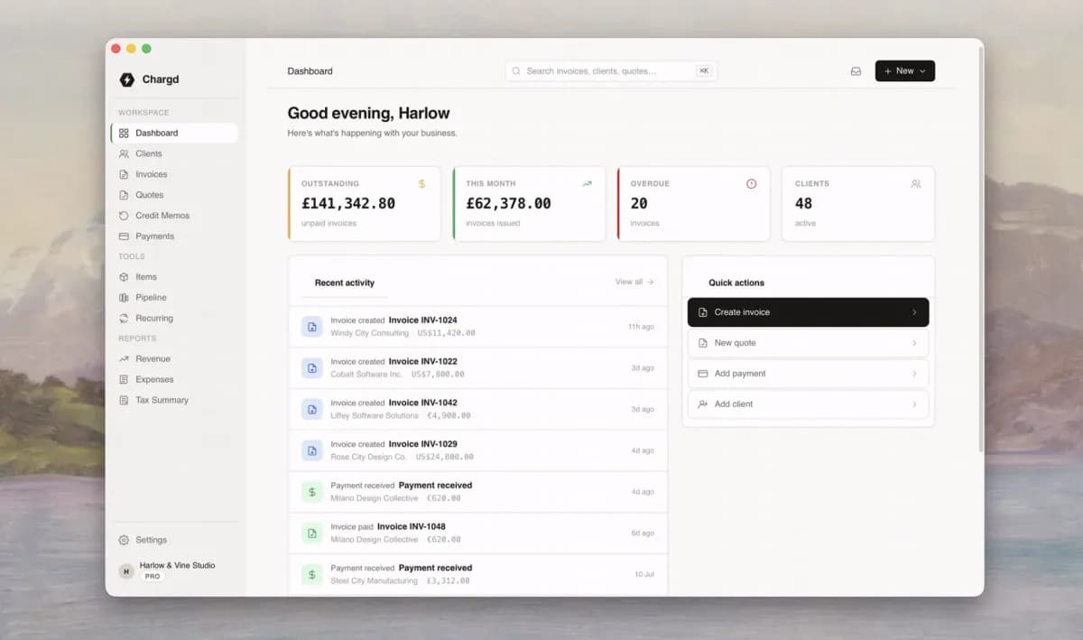Click the H avatar for Harlow & Vine Studio
Image resolution: width=1083 pixels, height=640 pixels.
(x=126, y=571)
